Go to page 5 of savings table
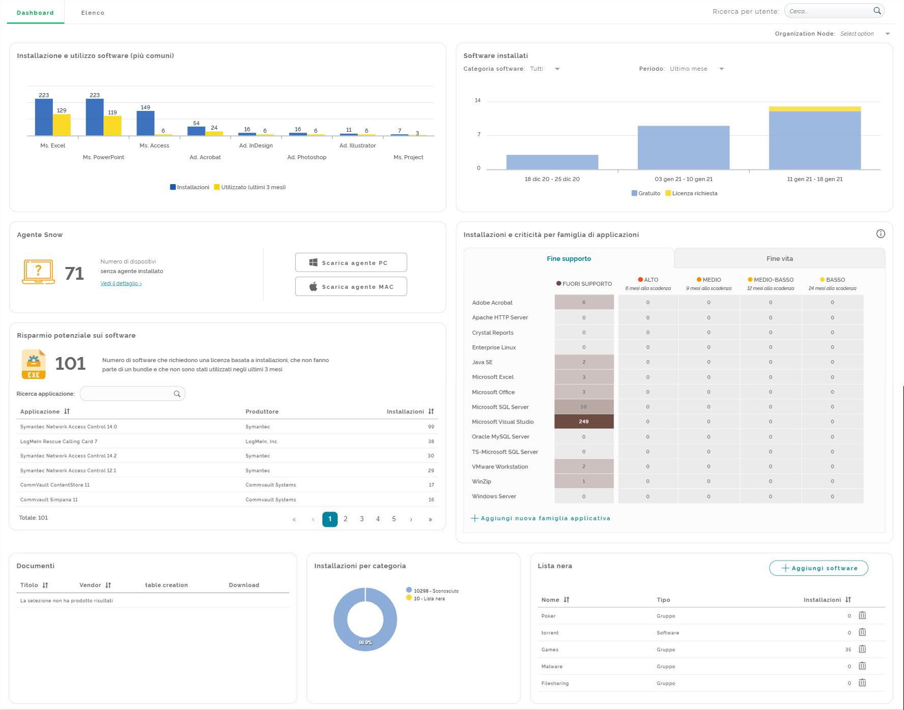The height and width of the screenshot is (710, 904). pyautogui.click(x=394, y=519)
